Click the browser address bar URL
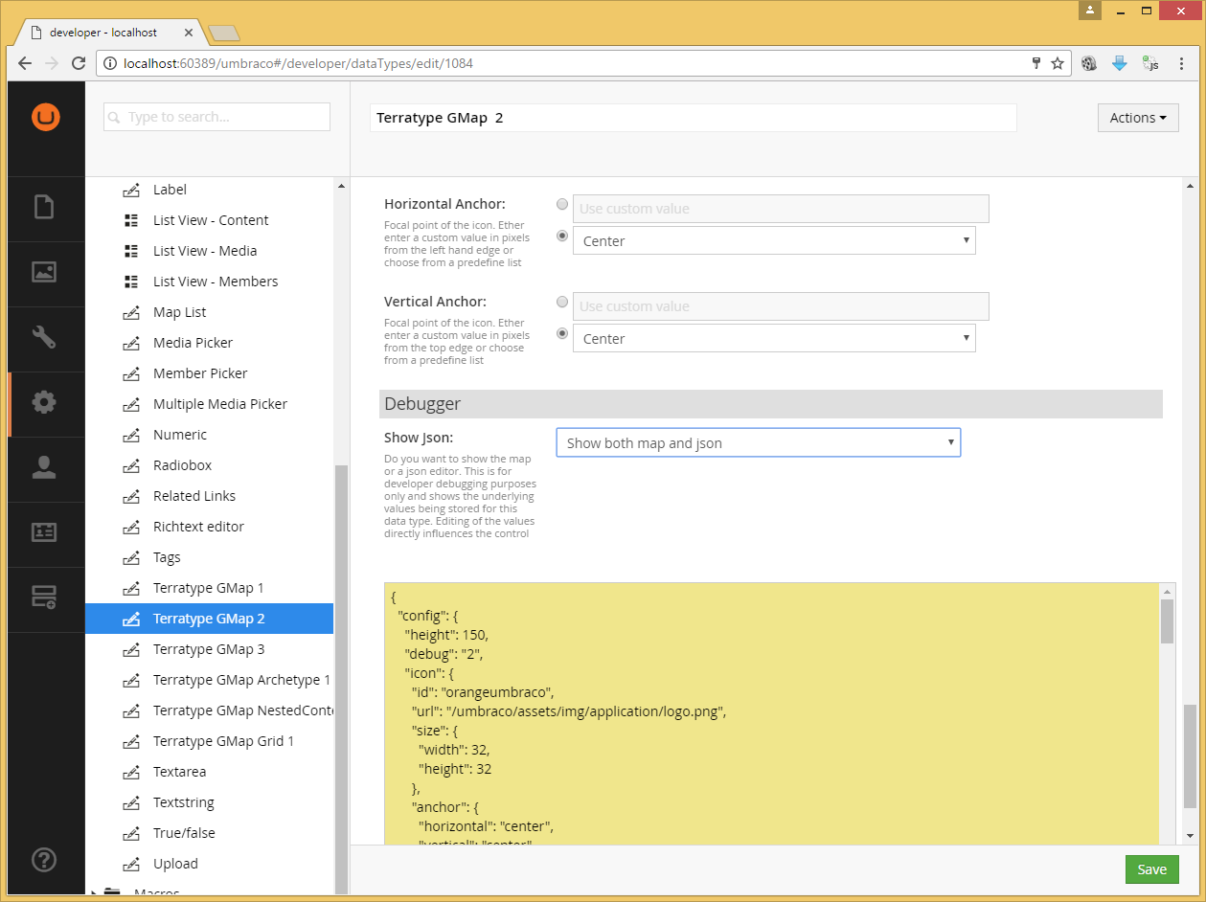Screen dimensions: 1206x902 298,63
